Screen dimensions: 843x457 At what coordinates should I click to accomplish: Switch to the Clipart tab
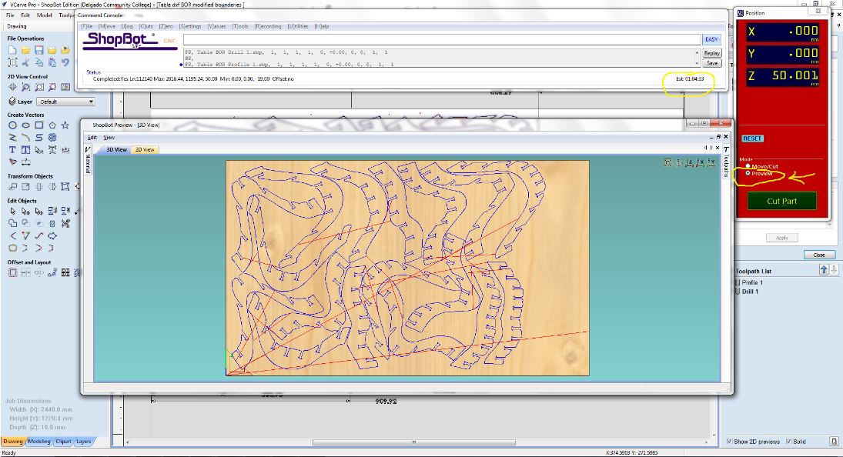click(x=63, y=442)
